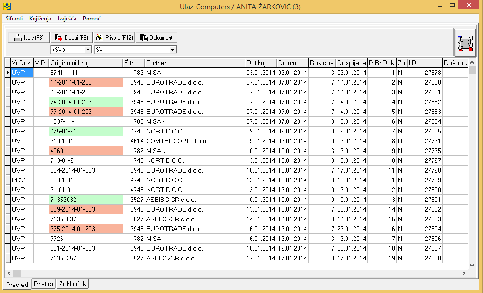Click the row selector of the 574111-11-1 row
The width and height of the screenshot is (483, 293).
coord(8,73)
